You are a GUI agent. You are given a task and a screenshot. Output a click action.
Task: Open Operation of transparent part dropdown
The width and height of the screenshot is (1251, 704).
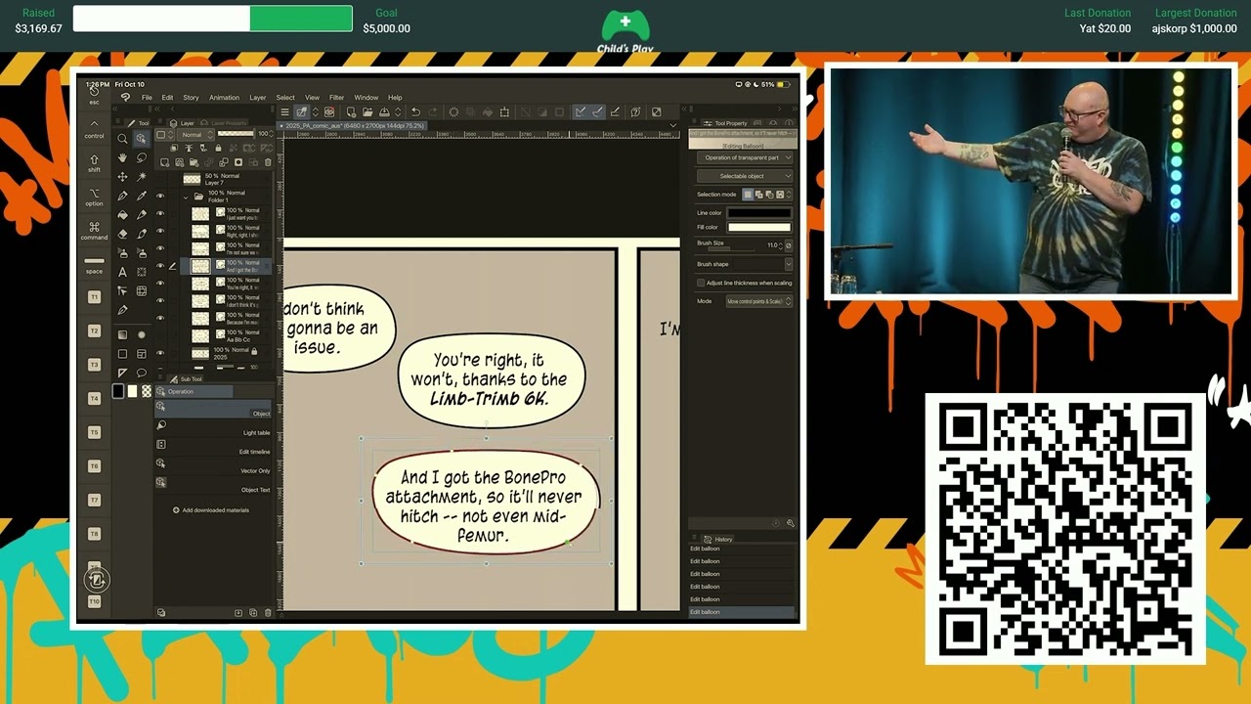pos(745,157)
